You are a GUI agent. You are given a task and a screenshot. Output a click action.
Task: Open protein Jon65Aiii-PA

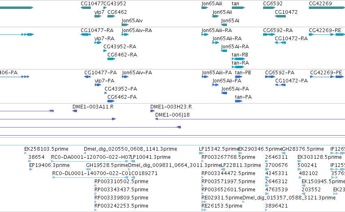[x=217, y=73]
